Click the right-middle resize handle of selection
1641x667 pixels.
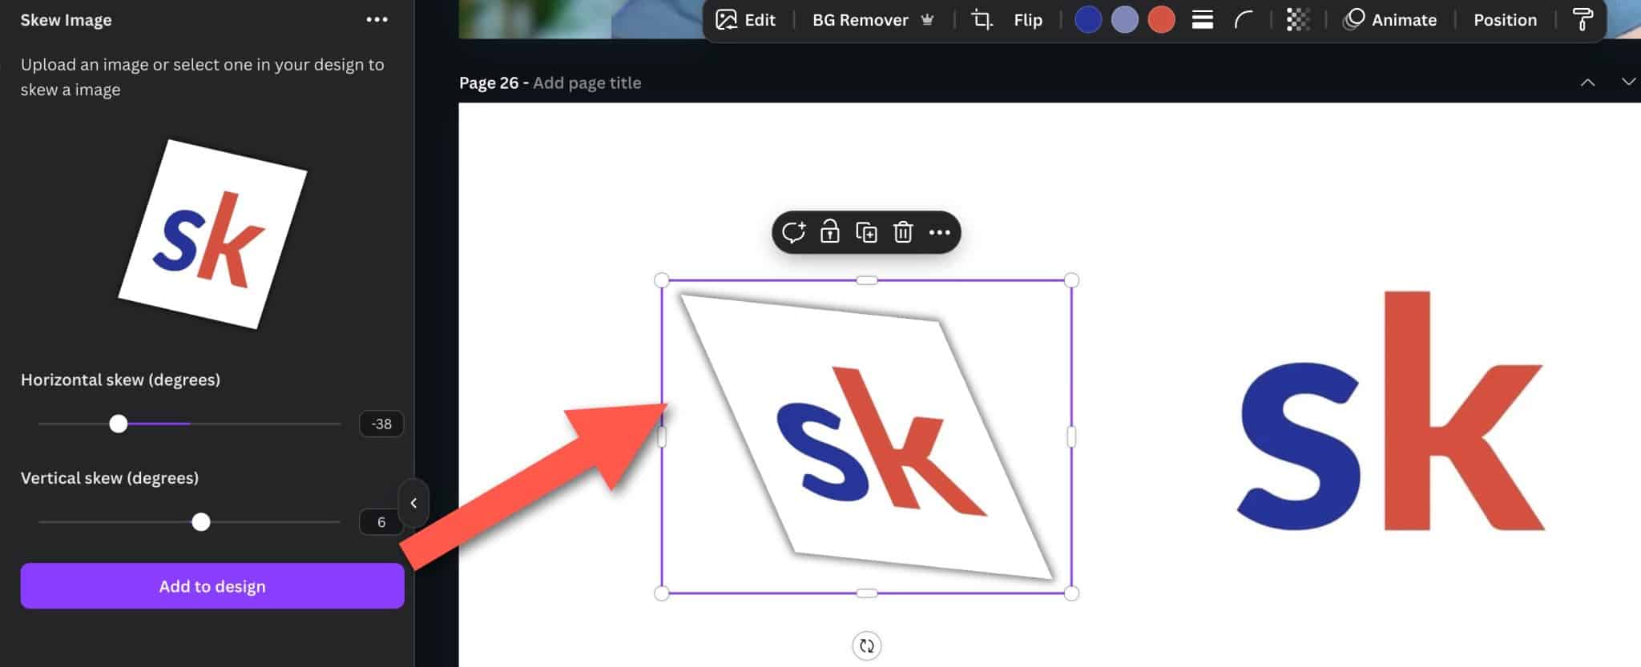1071,436
